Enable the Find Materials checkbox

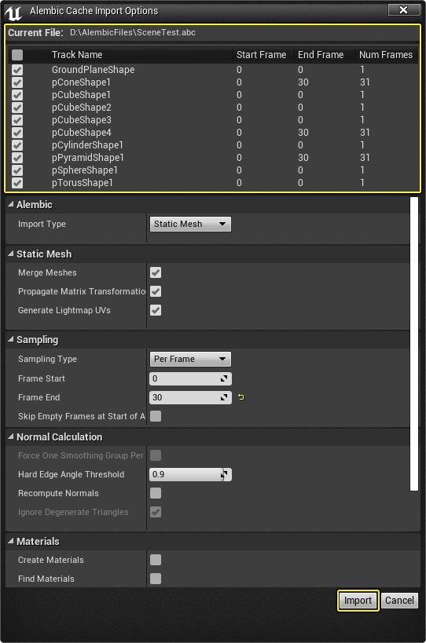click(156, 579)
